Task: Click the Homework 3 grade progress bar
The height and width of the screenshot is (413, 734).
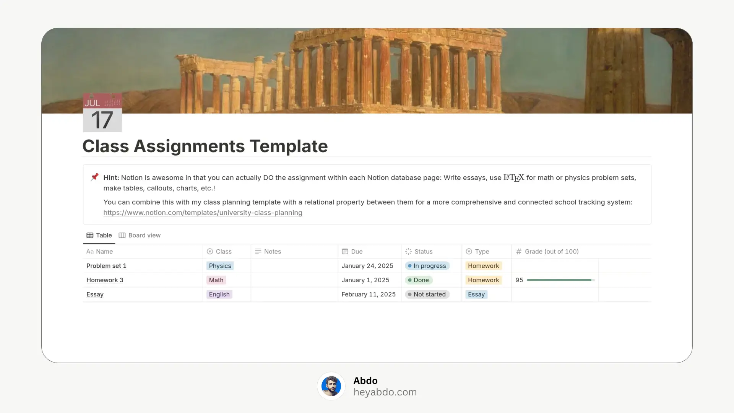Action: (560, 280)
